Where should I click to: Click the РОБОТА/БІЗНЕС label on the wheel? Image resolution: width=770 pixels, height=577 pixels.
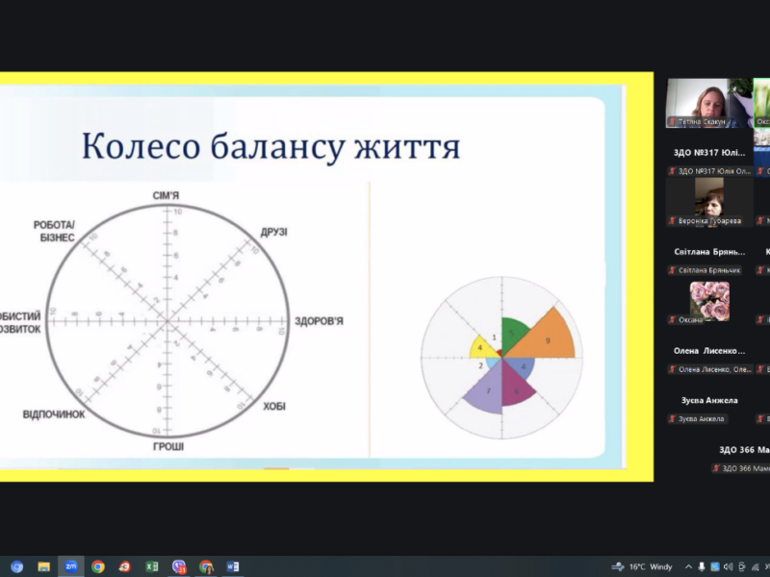coord(55,231)
